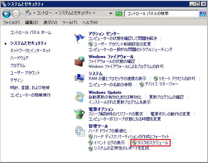
Task: Expand the arrow after システムとセキュリティ breadcrumb
Action: (x=94, y=13)
